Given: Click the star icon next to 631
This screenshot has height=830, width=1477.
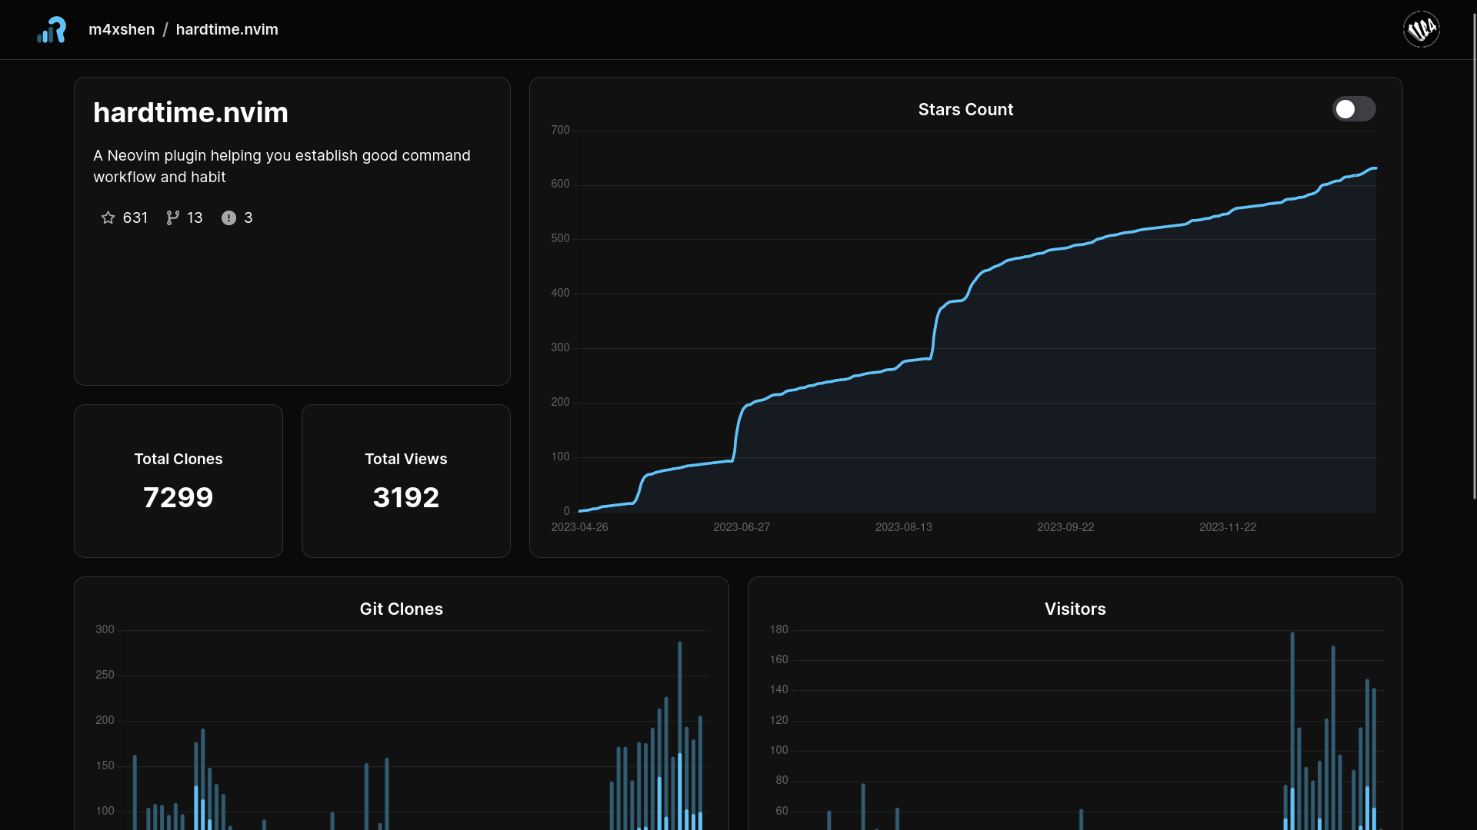Looking at the screenshot, I should 108,218.
